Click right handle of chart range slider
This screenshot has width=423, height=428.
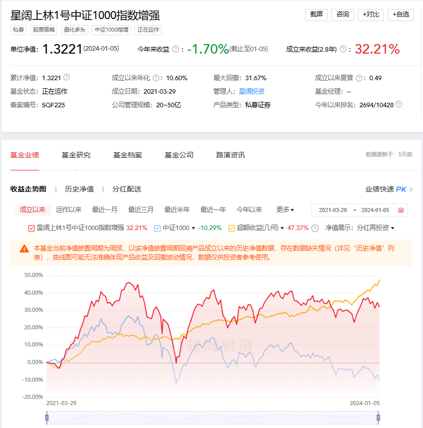(x=378, y=417)
